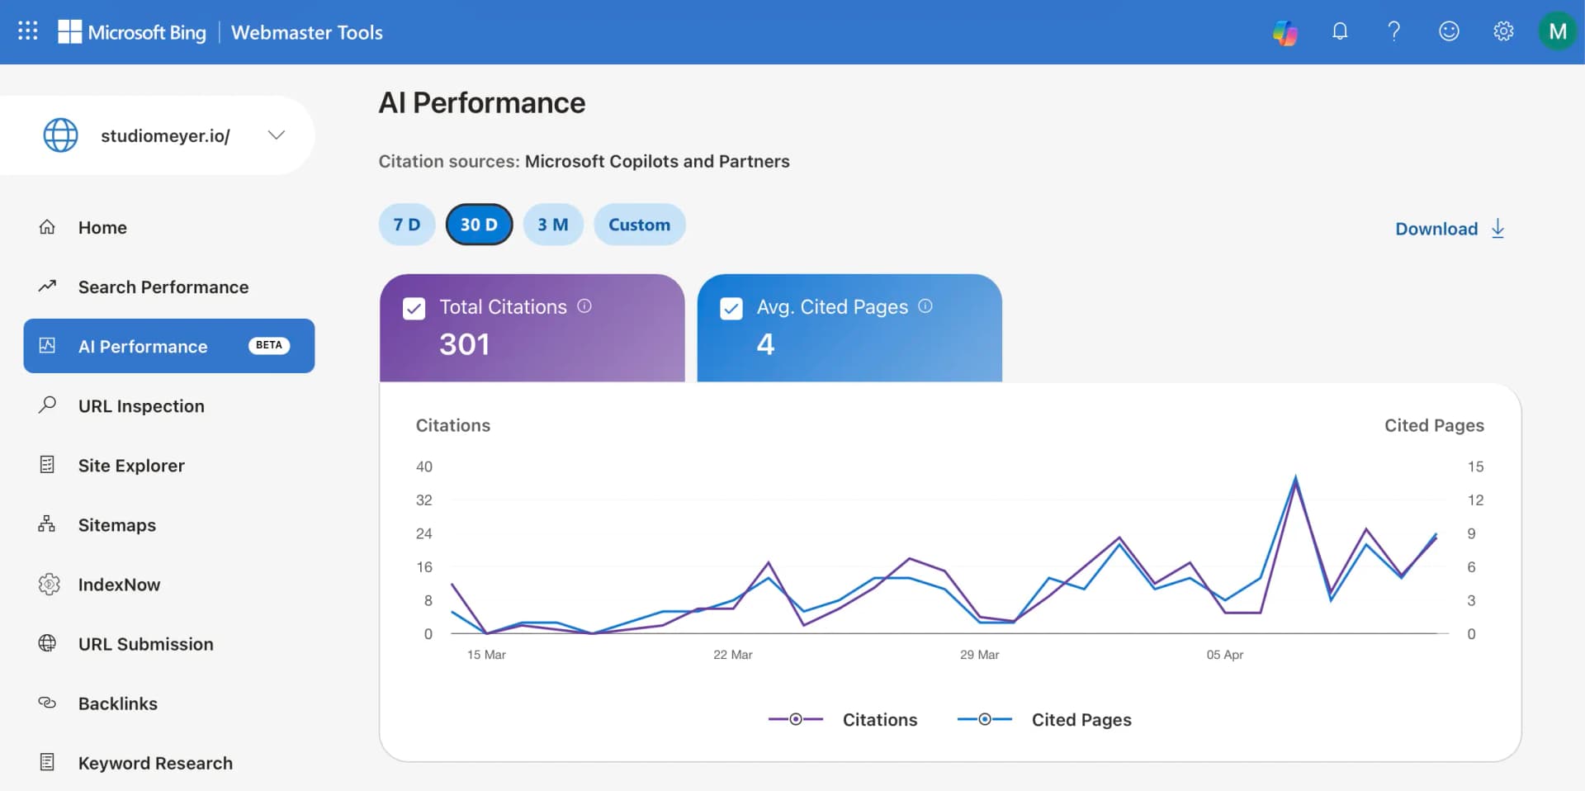The width and height of the screenshot is (1585, 791).
Task: Open the Search Performance section
Action: (163, 287)
